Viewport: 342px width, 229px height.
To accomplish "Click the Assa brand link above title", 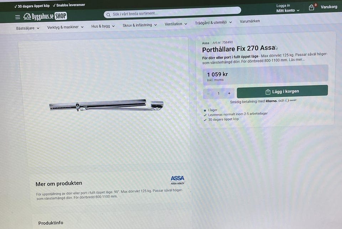I will (x=206, y=43).
